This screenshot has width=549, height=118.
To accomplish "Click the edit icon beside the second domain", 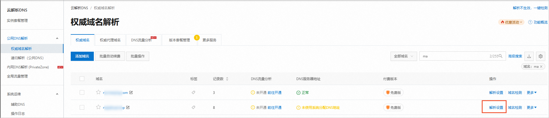I will point(128,107).
